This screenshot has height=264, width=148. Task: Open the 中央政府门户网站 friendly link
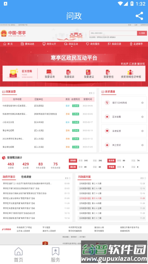click(24, 228)
